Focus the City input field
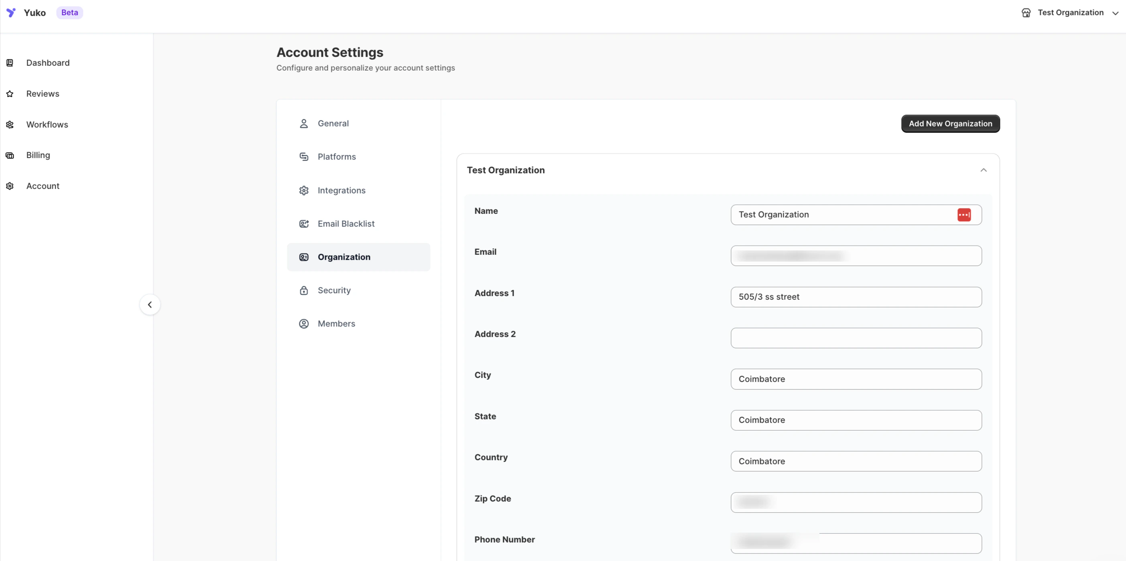 click(856, 379)
